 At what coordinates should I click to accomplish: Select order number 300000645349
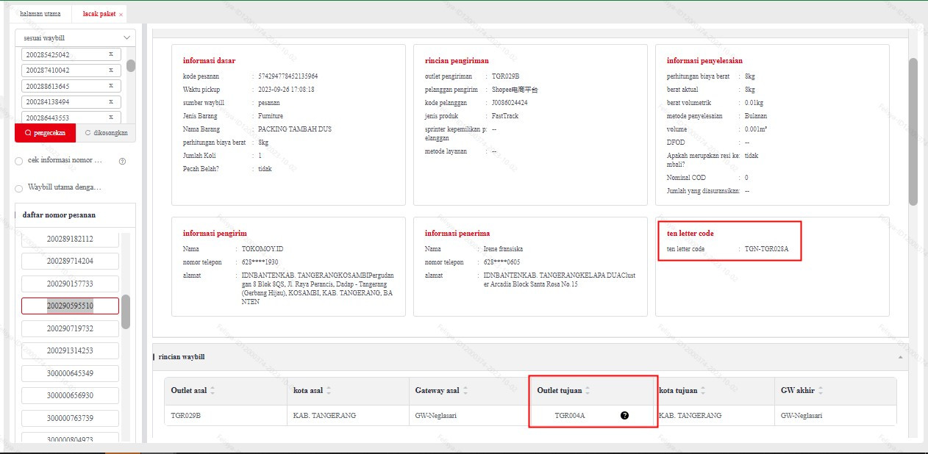click(x=70, y=373)
